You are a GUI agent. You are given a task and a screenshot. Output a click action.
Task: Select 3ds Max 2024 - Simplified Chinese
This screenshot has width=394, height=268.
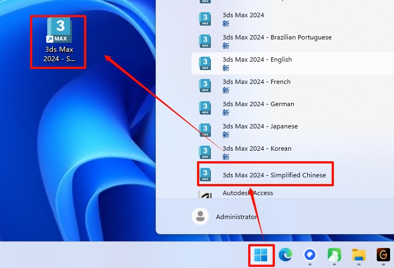[x=274, y=175]
